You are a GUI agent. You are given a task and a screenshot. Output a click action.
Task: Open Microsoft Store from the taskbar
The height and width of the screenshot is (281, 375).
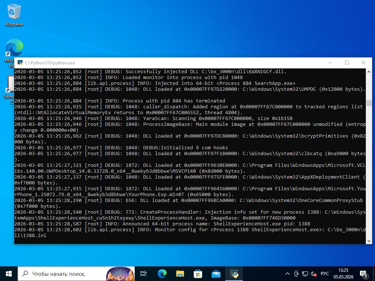pos(198,274)
